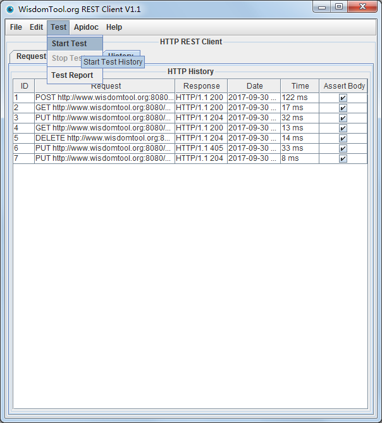Viewport: 382px width, 423px height.
Task: Select the PUT request in row 6
Action: (104, 148)
